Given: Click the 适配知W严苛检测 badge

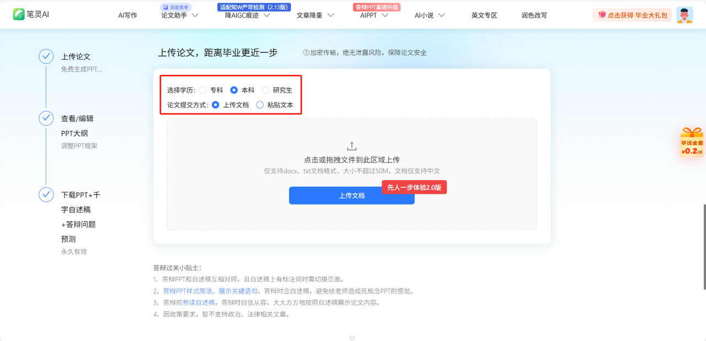Looking at the screenshot, I should [254, 7].
